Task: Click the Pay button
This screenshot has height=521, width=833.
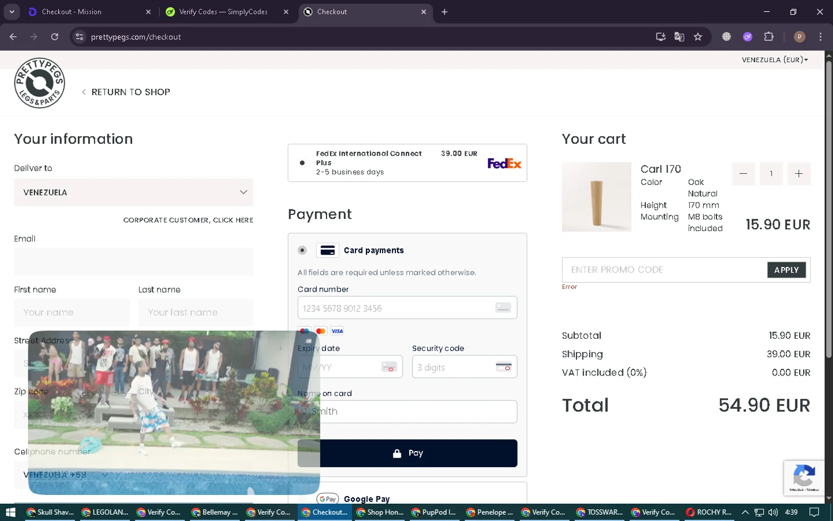Action: [x=407, y=453]
